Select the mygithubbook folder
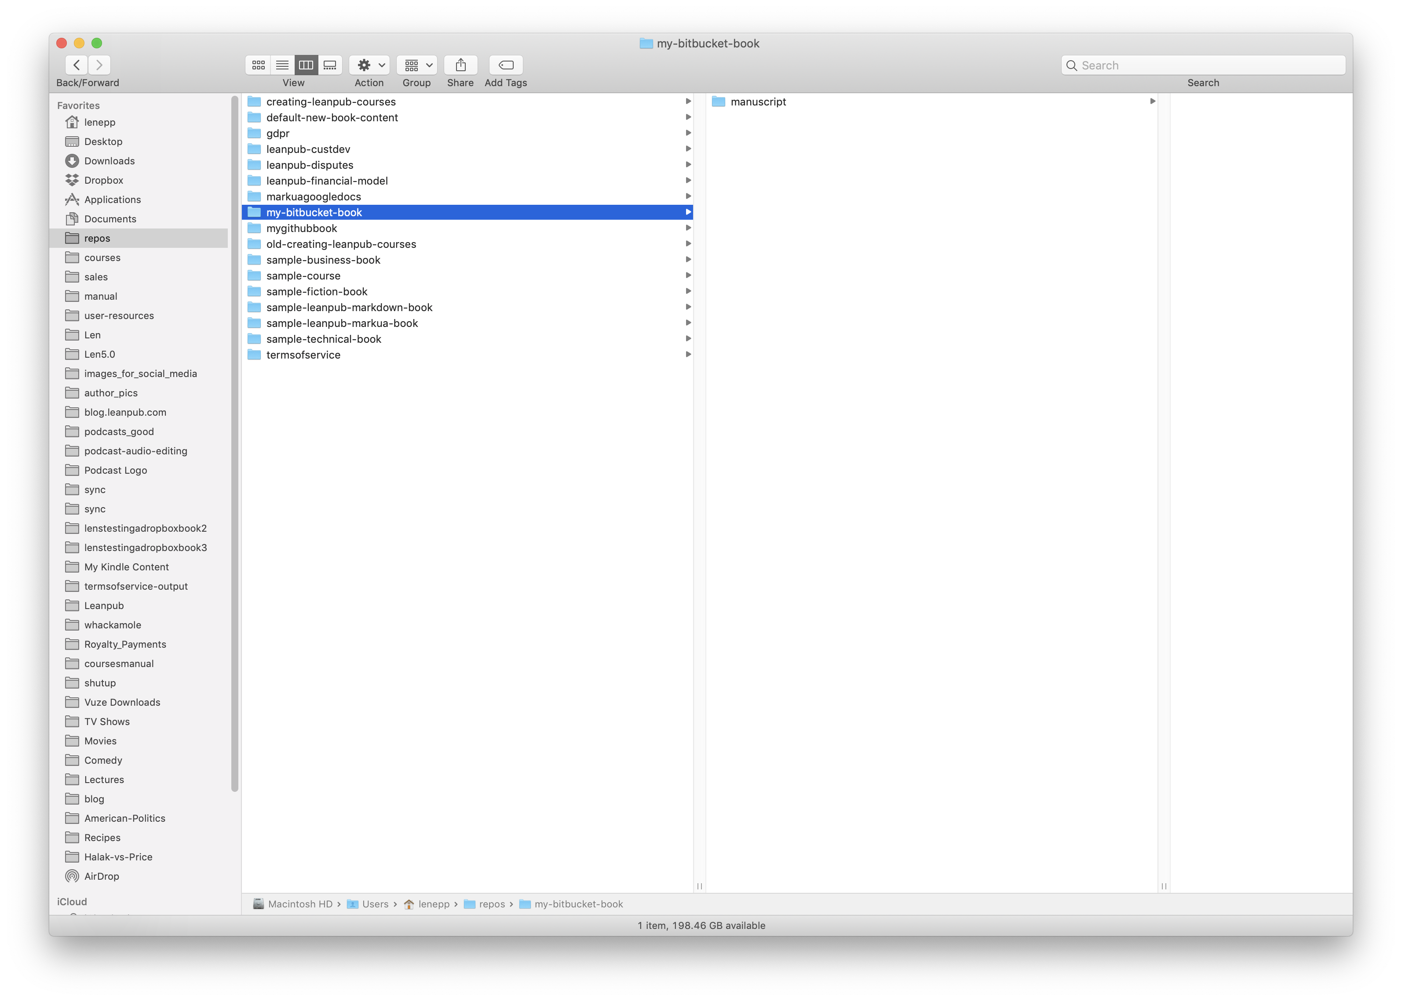Viewport: 1402px width, 1001px height. pos(302,228)
